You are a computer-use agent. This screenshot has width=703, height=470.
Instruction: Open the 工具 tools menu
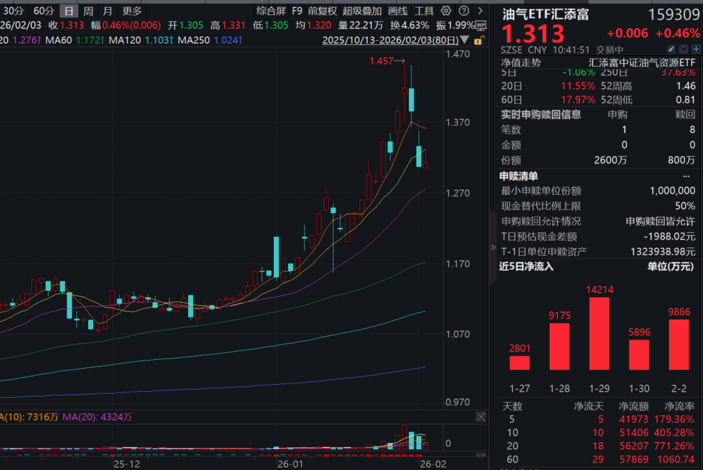pyautogui.click(x=424, y=11)
